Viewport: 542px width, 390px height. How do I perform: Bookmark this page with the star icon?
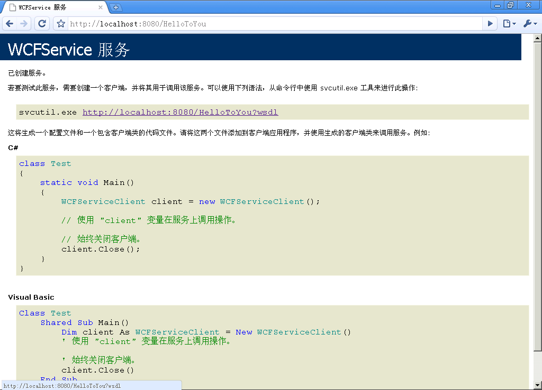pos(61,24)
